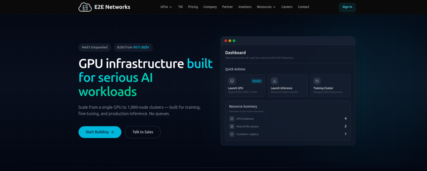Open the Careers link
The height and width of the screenshot is (171, 427).
tap(287, 7)
